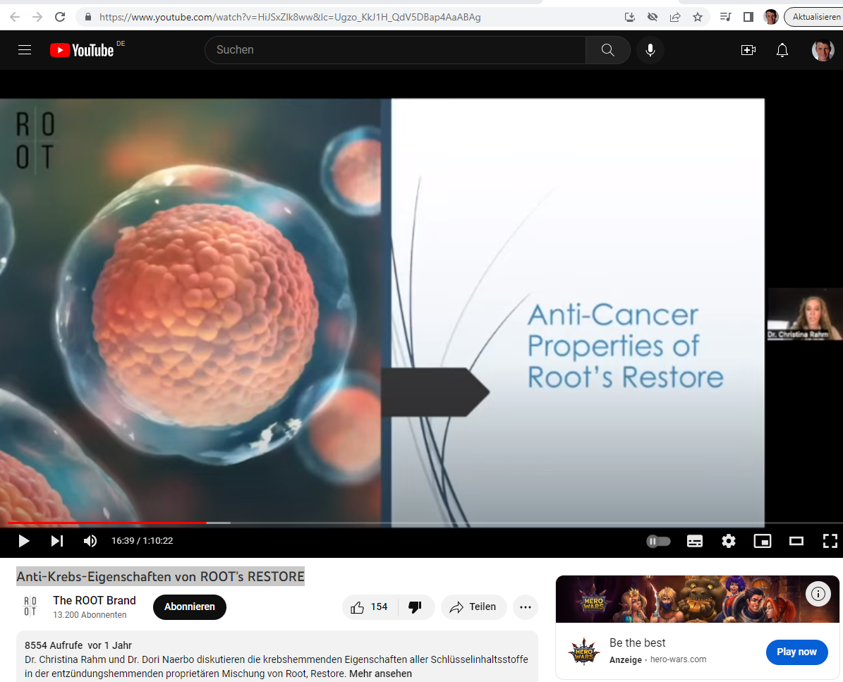The height and width of the screenshot is (682, 843).
Task: Go back with the browser back arrow
Action: pos(15,17)
